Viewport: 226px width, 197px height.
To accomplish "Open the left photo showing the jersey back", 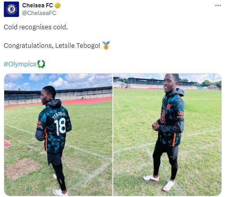I will tap(58, 135).
